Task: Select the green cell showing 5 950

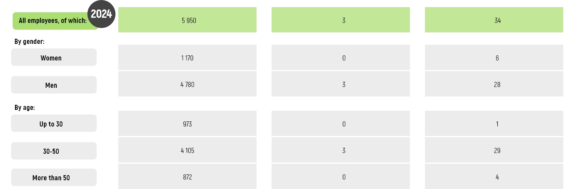Action: pos(187,20)
